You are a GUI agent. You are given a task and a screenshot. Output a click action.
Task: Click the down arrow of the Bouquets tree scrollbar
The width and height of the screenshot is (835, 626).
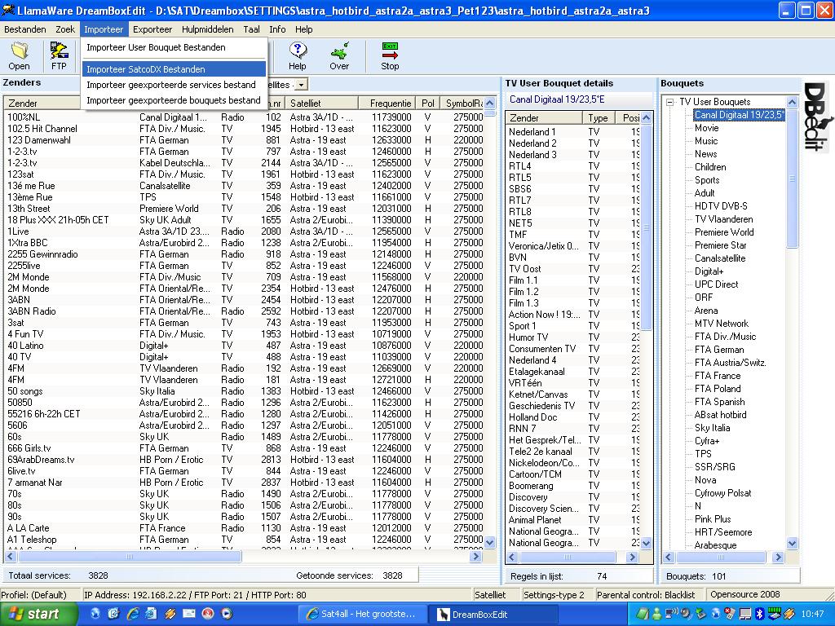click(792, 544)
